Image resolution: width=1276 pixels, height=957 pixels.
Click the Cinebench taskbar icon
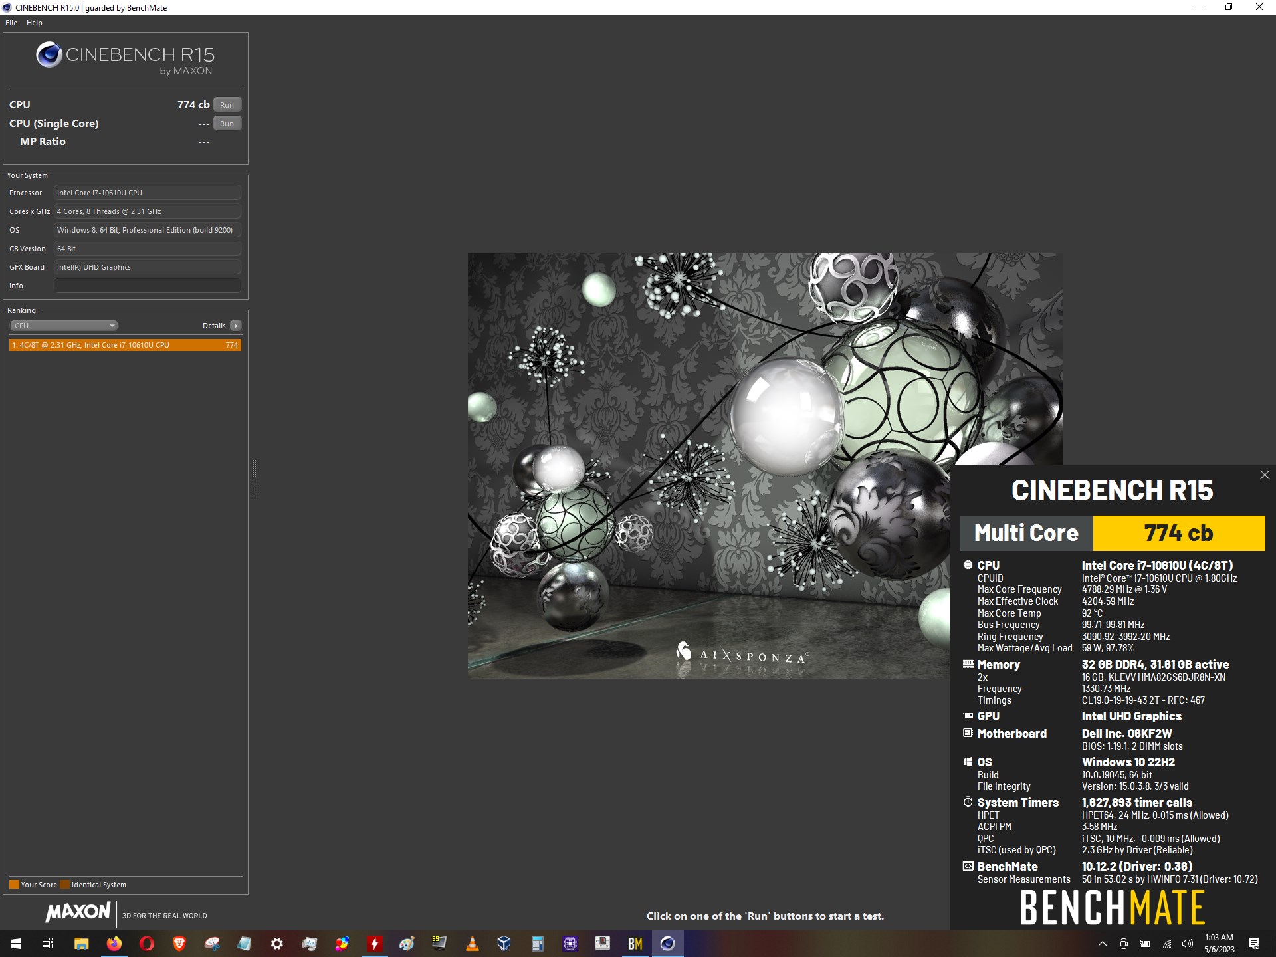tap(668, 944)
